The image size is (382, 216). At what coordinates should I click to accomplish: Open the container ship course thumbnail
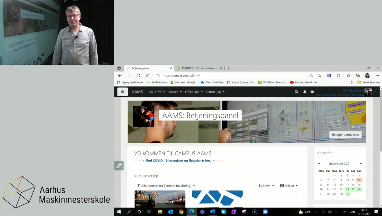(160, 199)
